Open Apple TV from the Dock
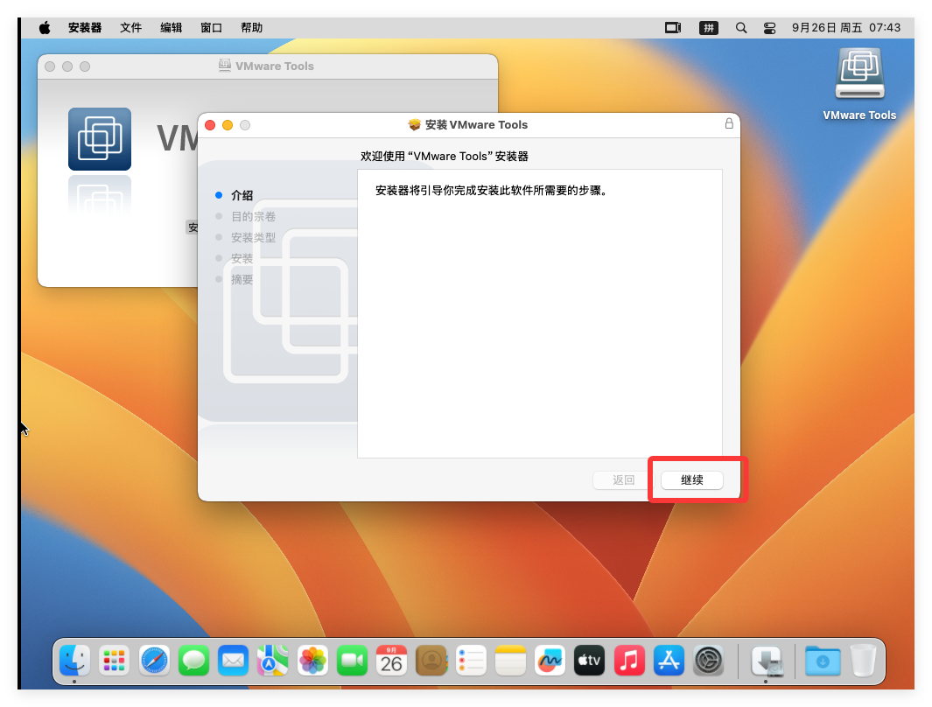This screenshot has height=707, width=932. point(589,661)
